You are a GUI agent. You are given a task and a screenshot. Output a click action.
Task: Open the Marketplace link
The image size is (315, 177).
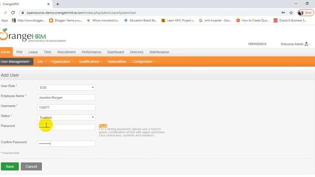(x=257, y=44)
